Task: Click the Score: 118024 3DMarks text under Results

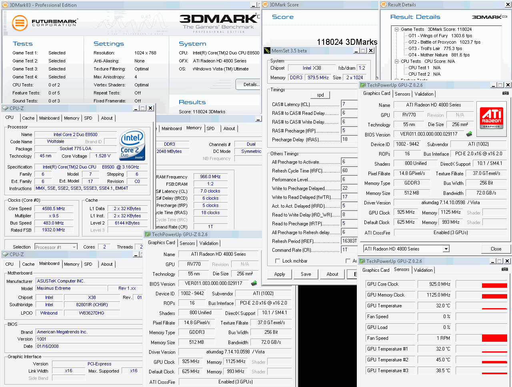Action: tap(202, 112)
